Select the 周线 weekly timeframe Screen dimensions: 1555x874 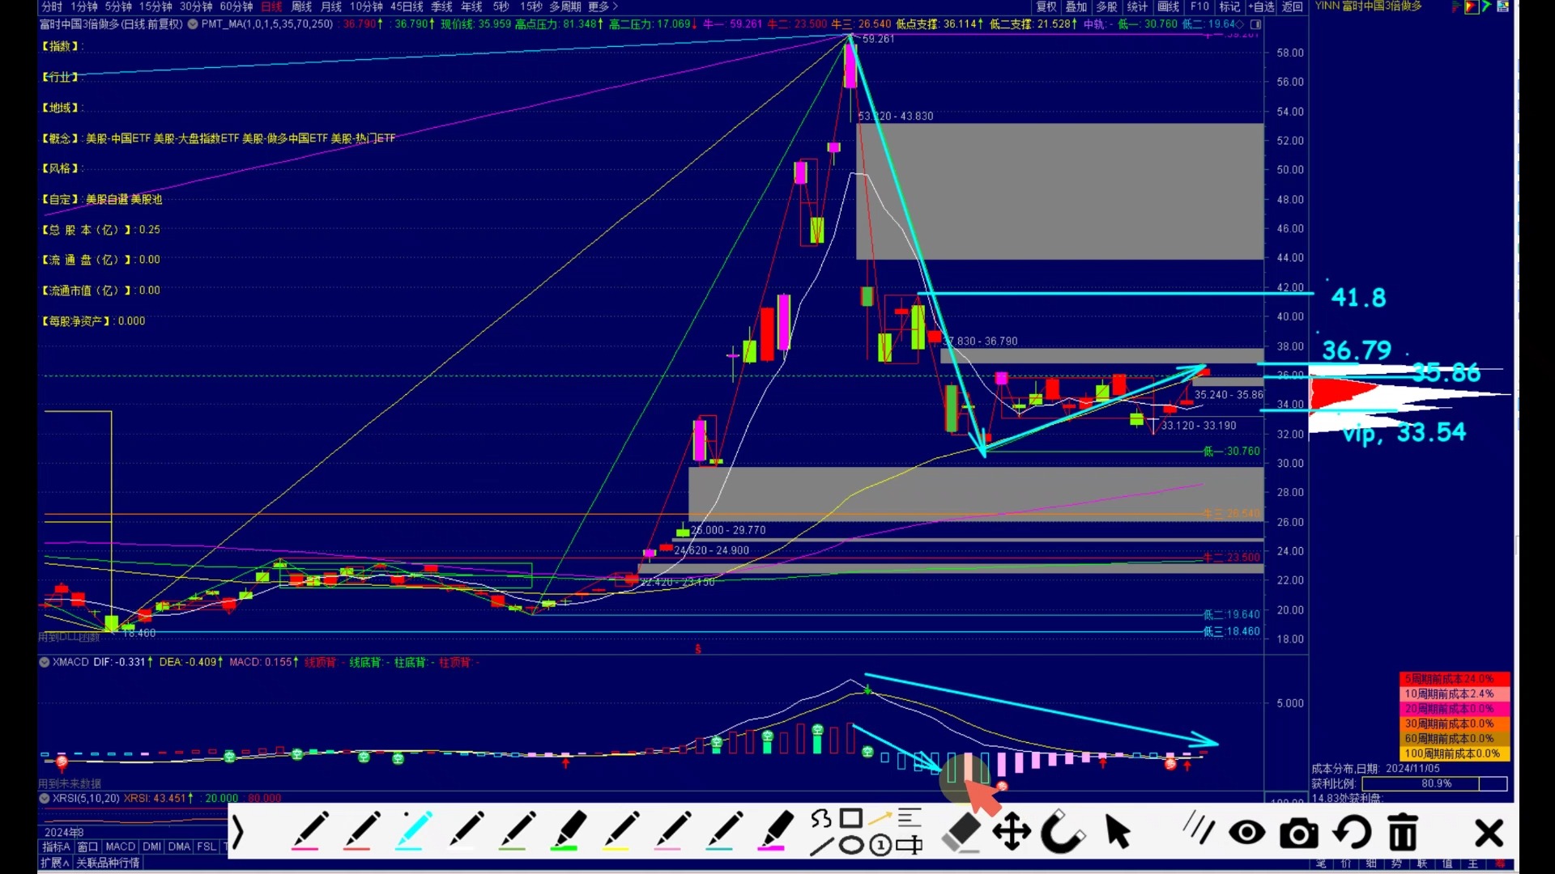coord(301,6)
